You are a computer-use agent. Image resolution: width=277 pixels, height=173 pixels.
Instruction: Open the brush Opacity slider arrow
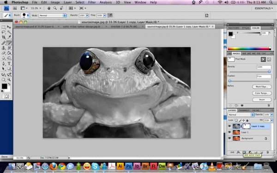click(87, 15)
